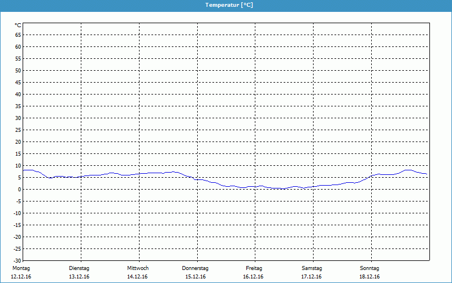Screen dimensions: 452x283
Task: Click the 50 tick label on the y-axis
Action: pos(18,71)
